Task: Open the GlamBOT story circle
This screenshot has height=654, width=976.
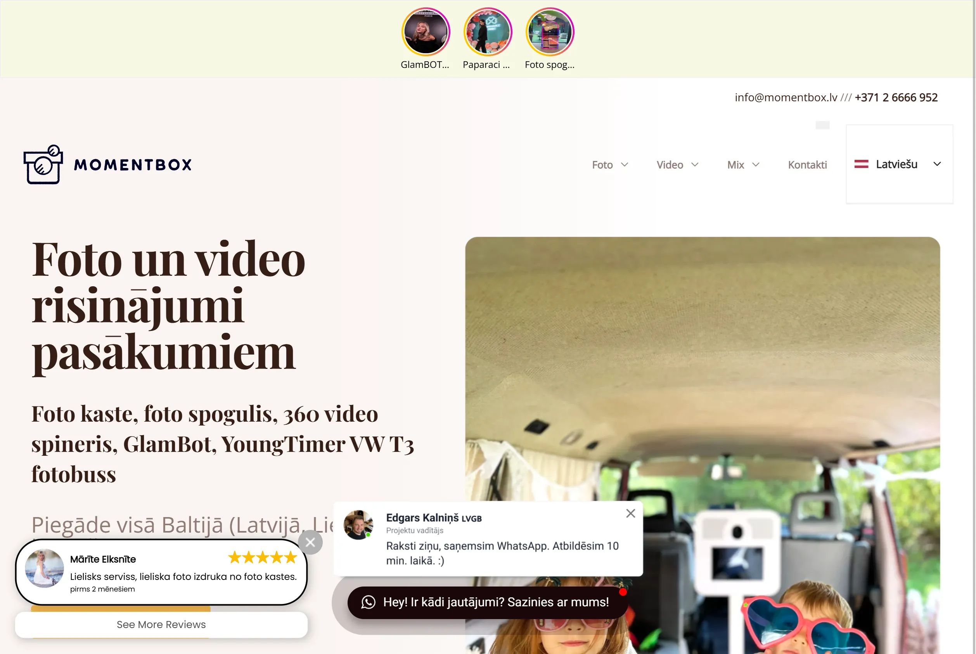Action: click(426, 32)
